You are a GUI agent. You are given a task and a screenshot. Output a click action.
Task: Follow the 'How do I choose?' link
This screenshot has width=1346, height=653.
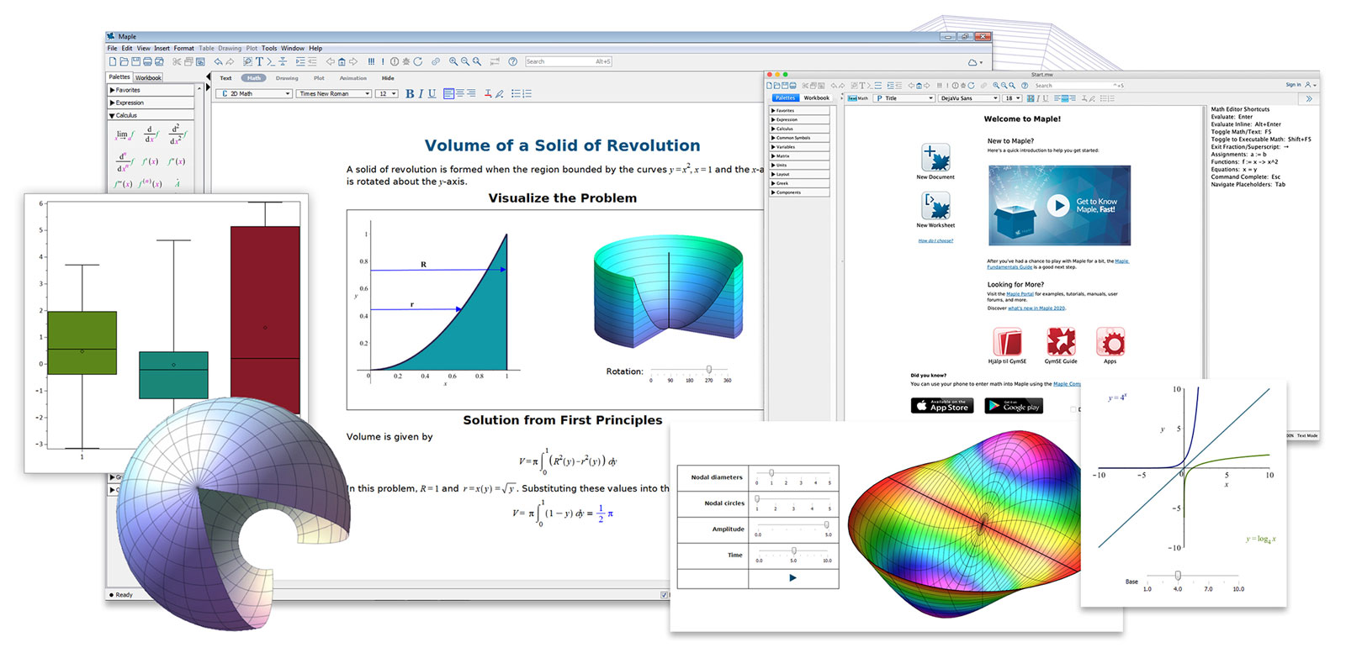[935, 240]
